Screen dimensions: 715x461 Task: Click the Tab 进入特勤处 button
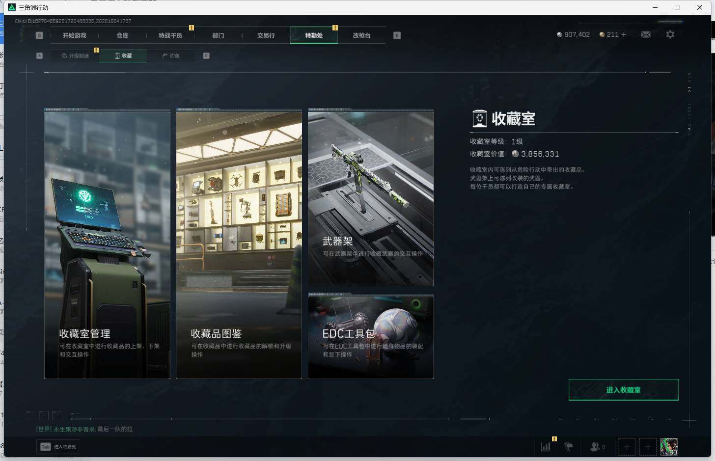[x=58, y=447]
